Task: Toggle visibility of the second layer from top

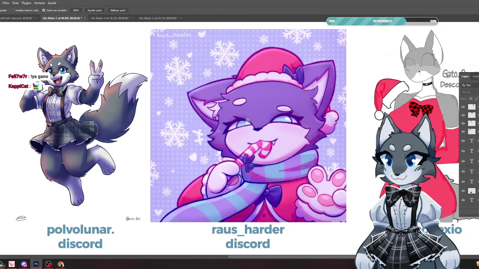Action: (x=463, y=115)
